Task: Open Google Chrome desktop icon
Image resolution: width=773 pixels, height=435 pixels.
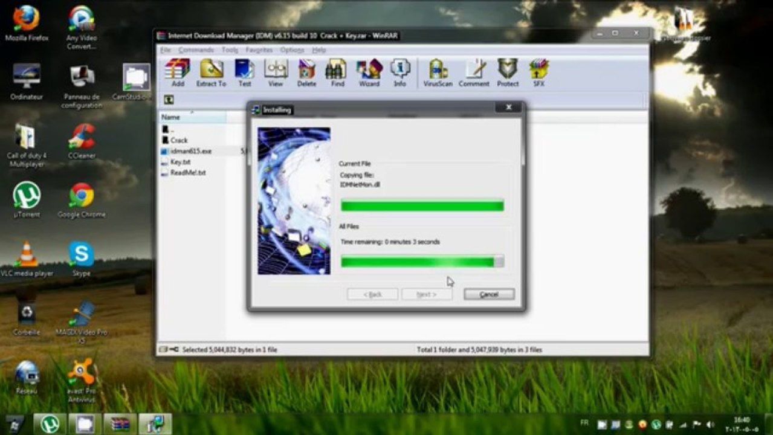Action: (x=82, y=199)
